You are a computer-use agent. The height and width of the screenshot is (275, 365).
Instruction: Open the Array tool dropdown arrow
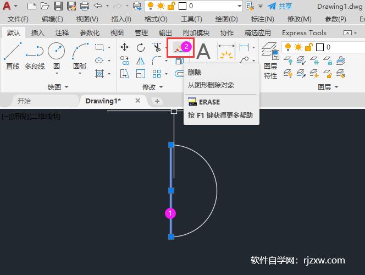(166, 74)
